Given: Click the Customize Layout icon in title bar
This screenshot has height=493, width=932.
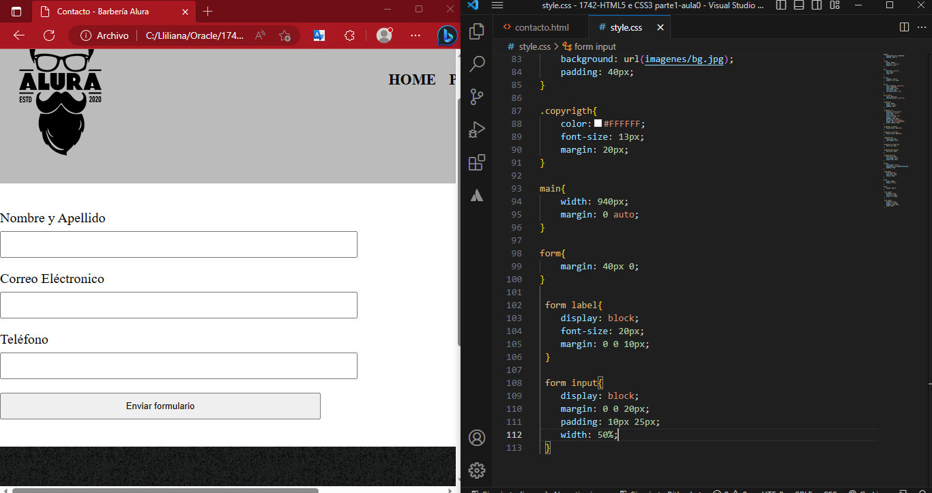Looking at the screenshot, I should (835, 5).
